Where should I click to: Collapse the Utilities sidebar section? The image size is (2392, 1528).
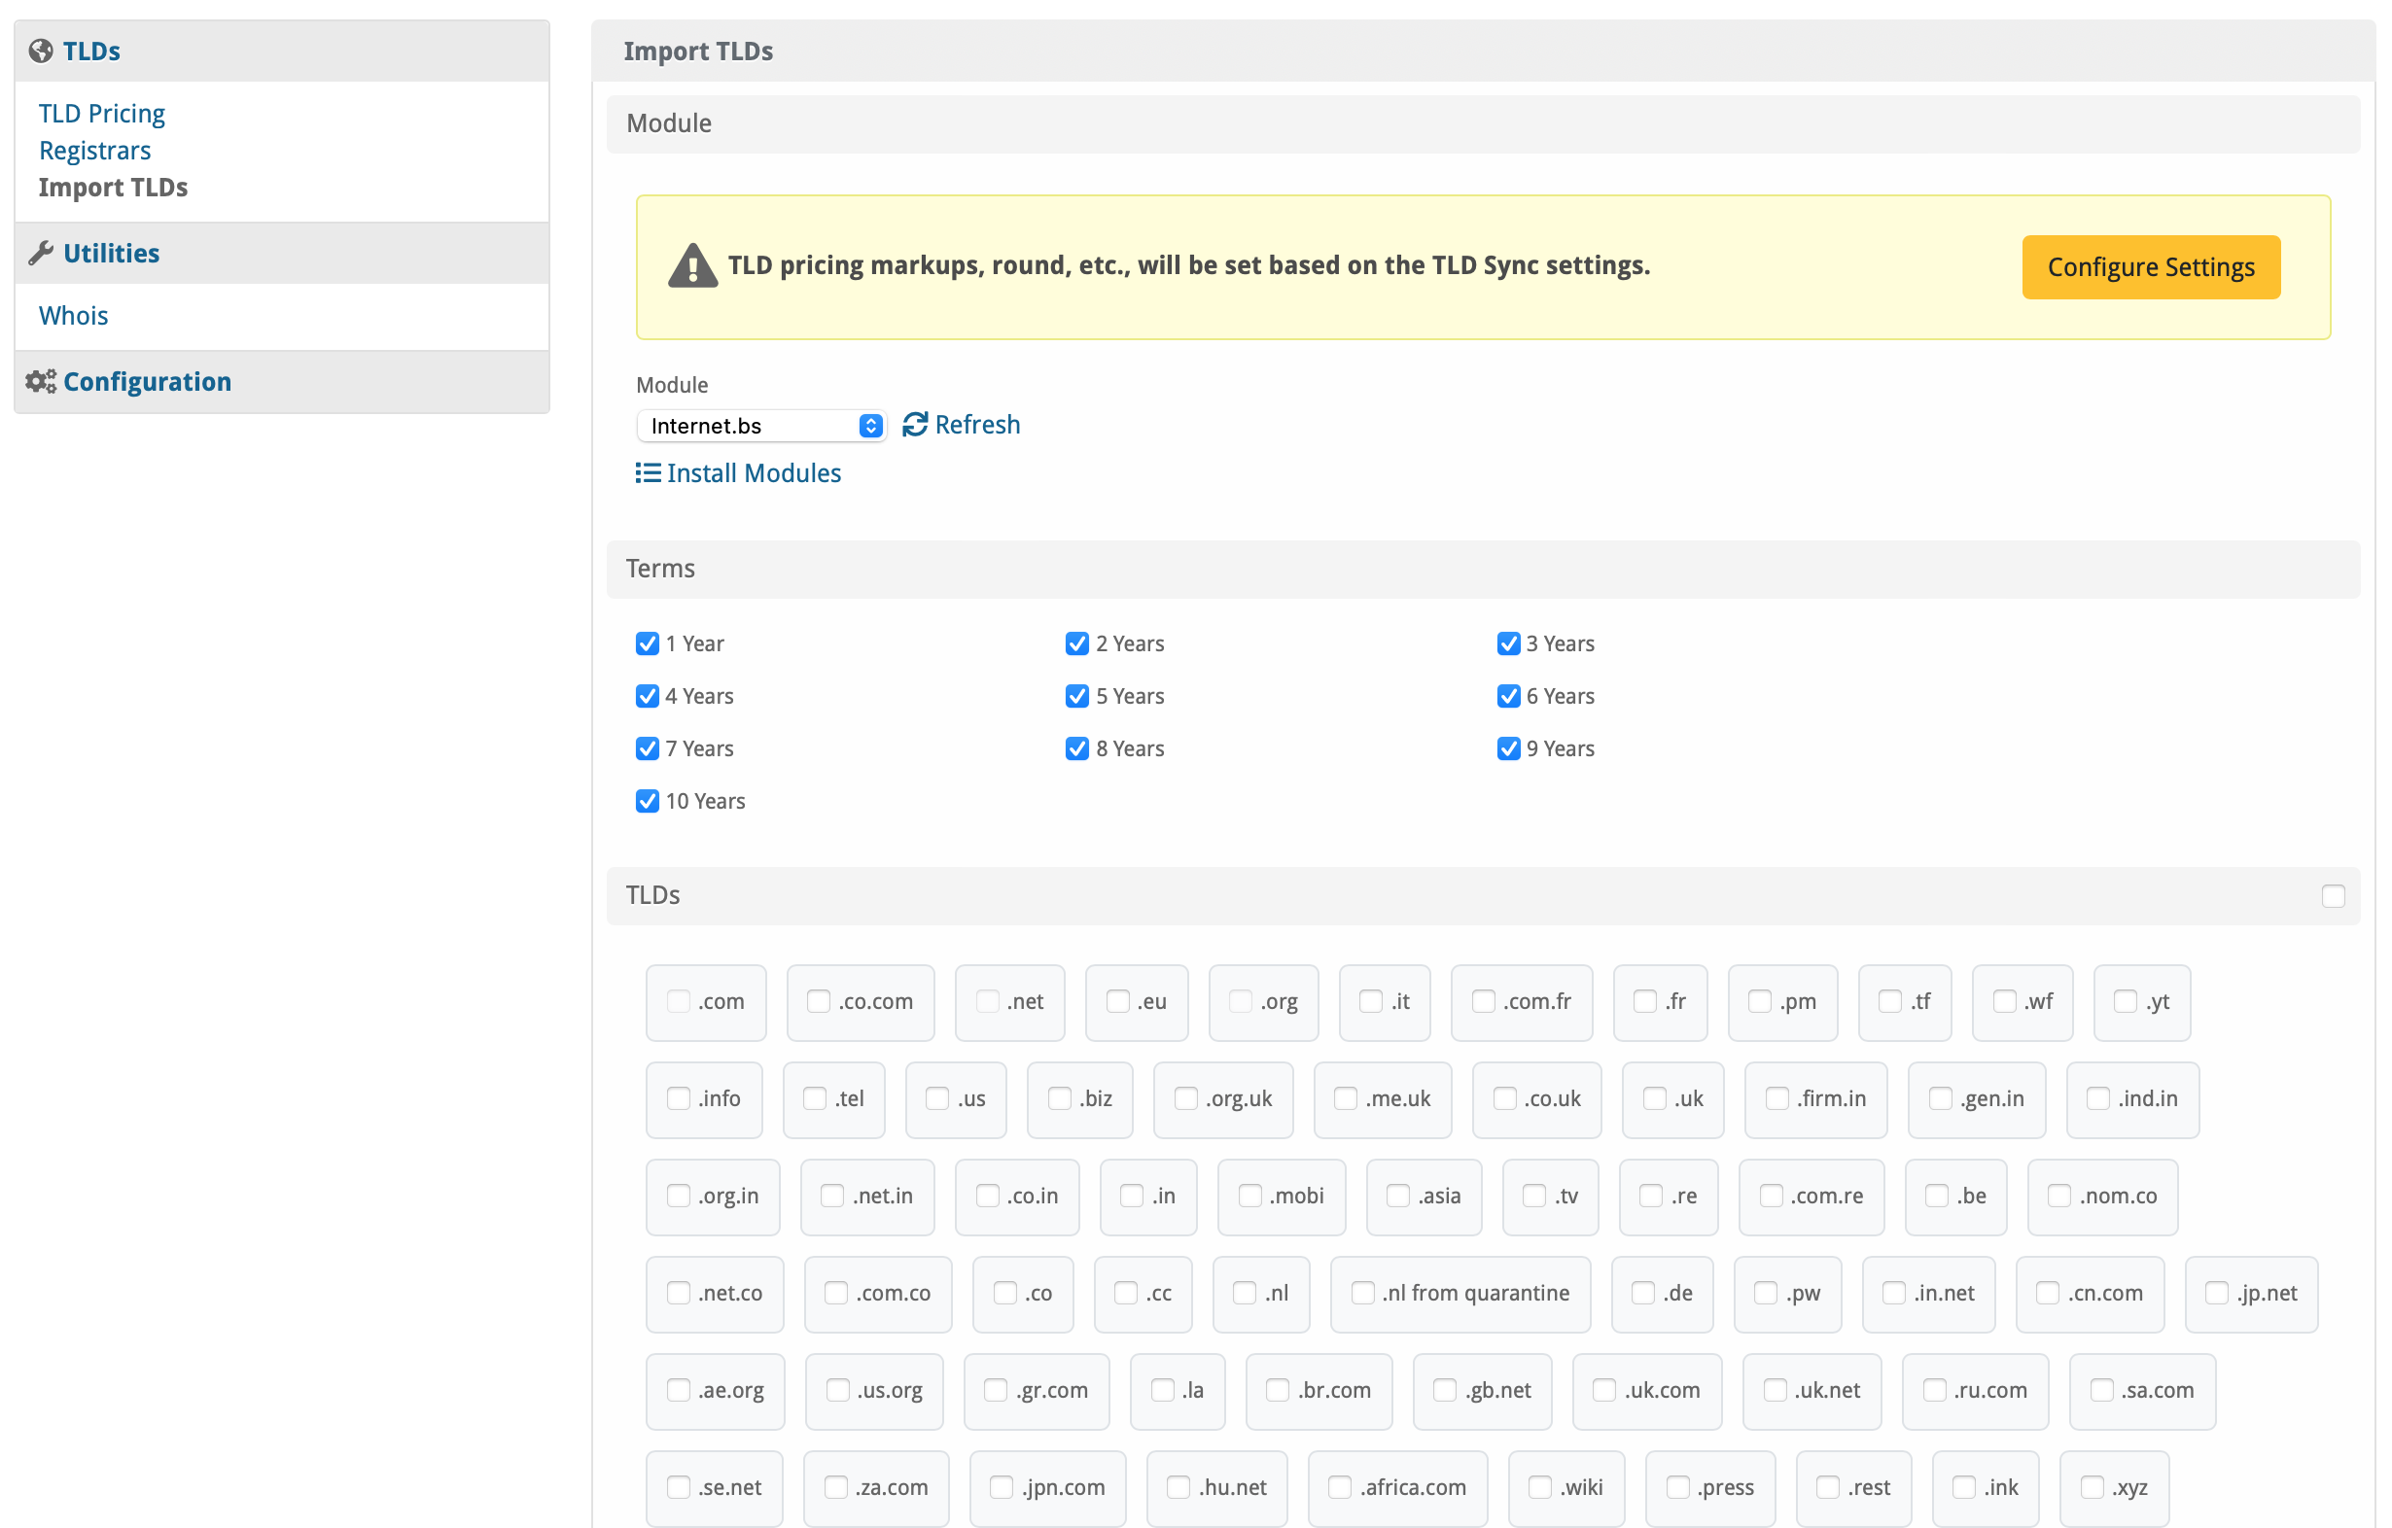point(111,253)
